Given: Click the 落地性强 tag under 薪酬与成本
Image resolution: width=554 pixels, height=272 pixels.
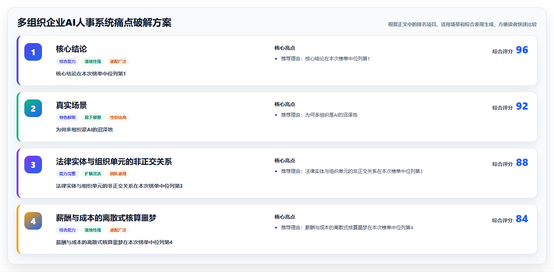Looking at the screenshot, I should click(x=93, y=230).
